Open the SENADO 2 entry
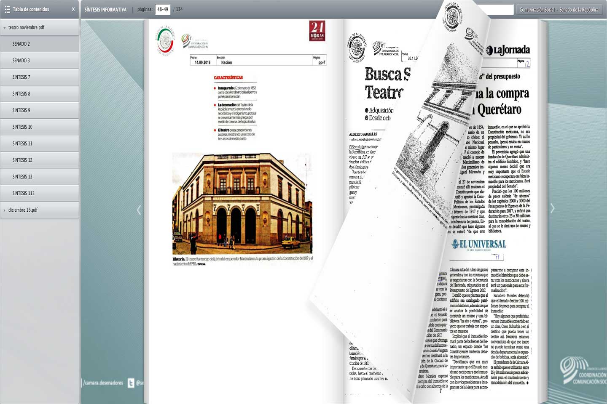 (x=40, y=44)
